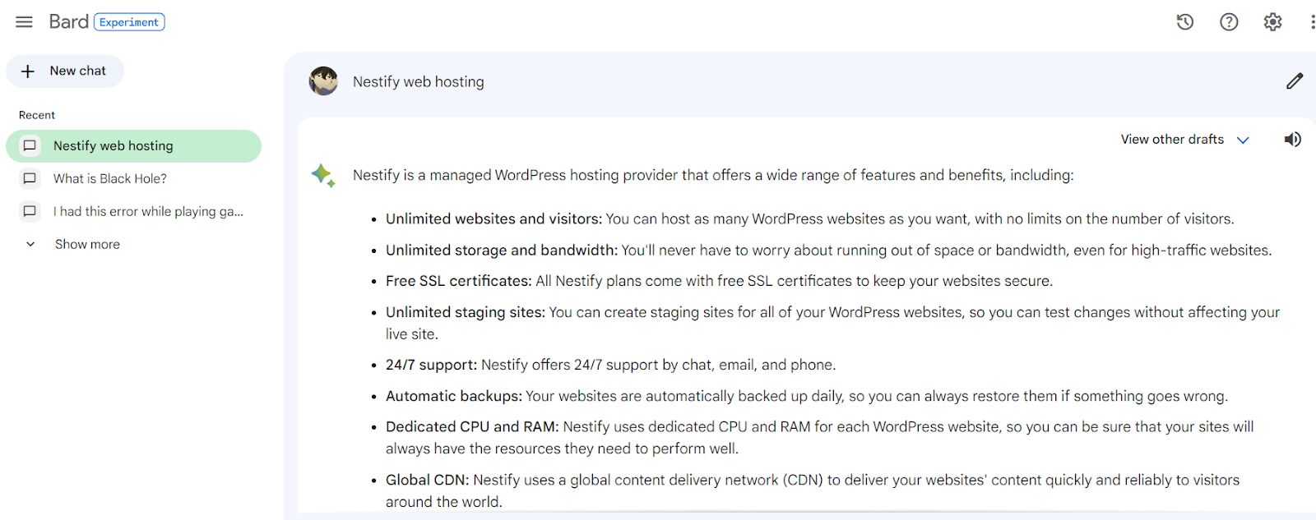Click the Automatic backups bullet

tap(807, 396)
